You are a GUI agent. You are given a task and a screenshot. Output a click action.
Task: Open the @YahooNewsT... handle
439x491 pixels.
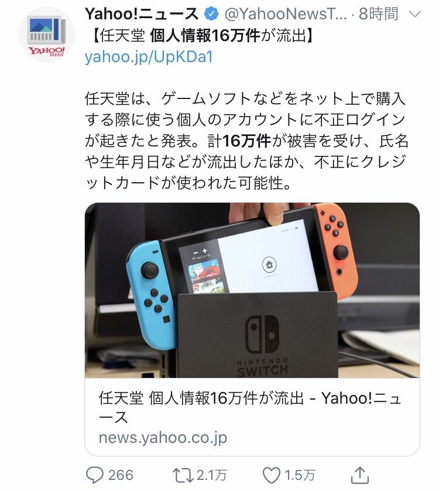(x=286, y=14)
